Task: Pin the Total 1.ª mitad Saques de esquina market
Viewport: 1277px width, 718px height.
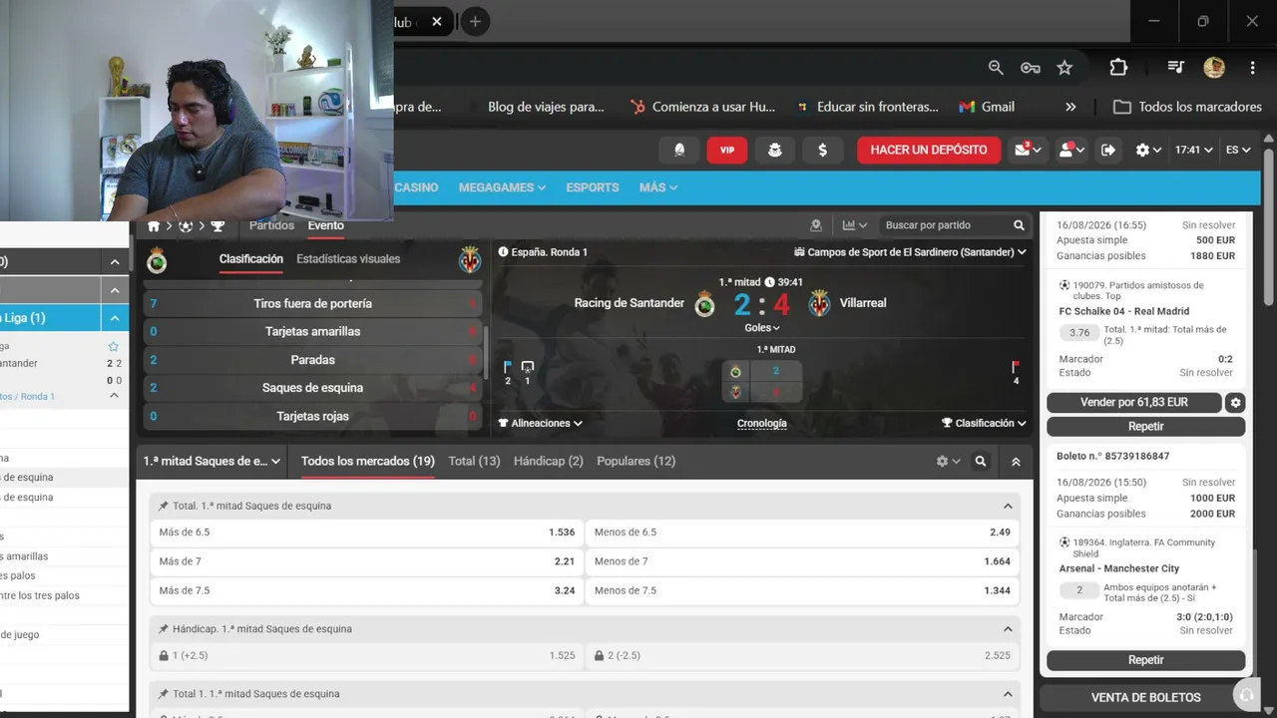Action: tap(164, 506)
